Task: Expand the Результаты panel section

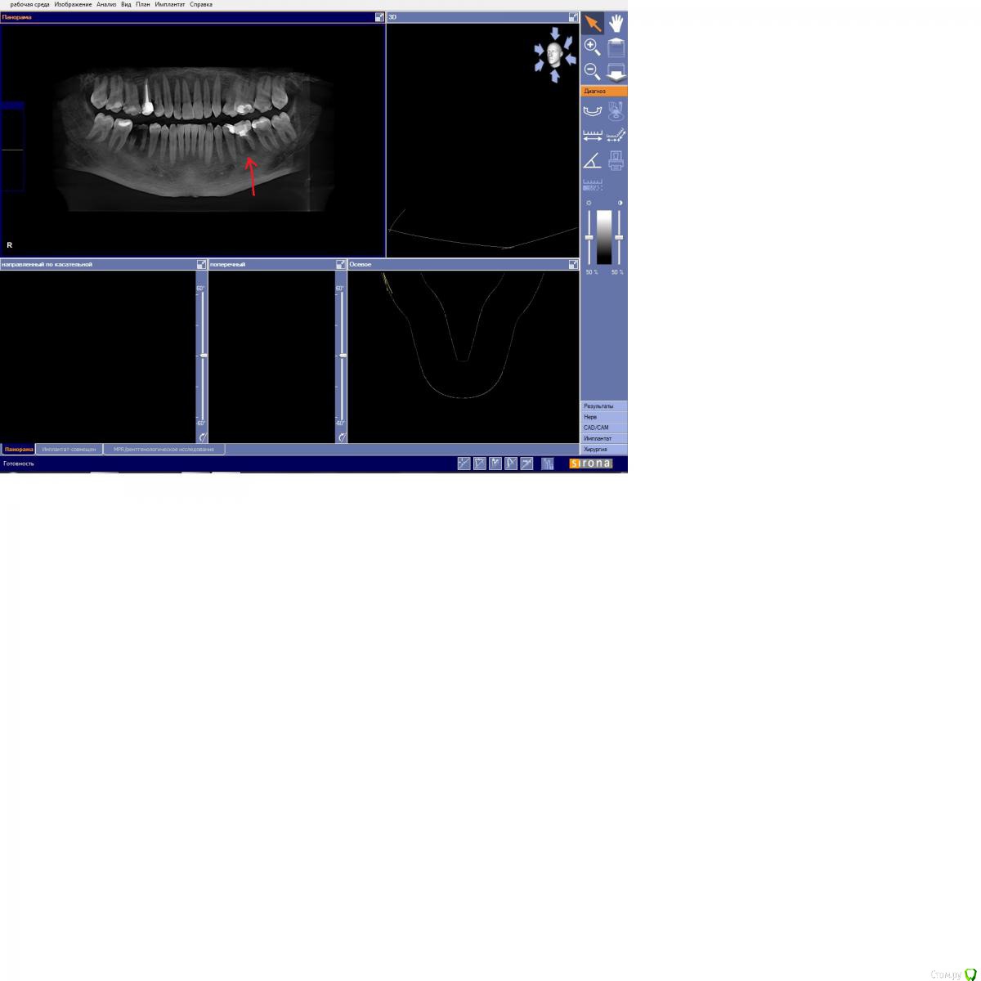Action: coord(603,406)
